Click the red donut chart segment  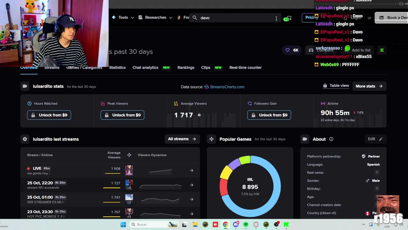(x=223, y=187)
